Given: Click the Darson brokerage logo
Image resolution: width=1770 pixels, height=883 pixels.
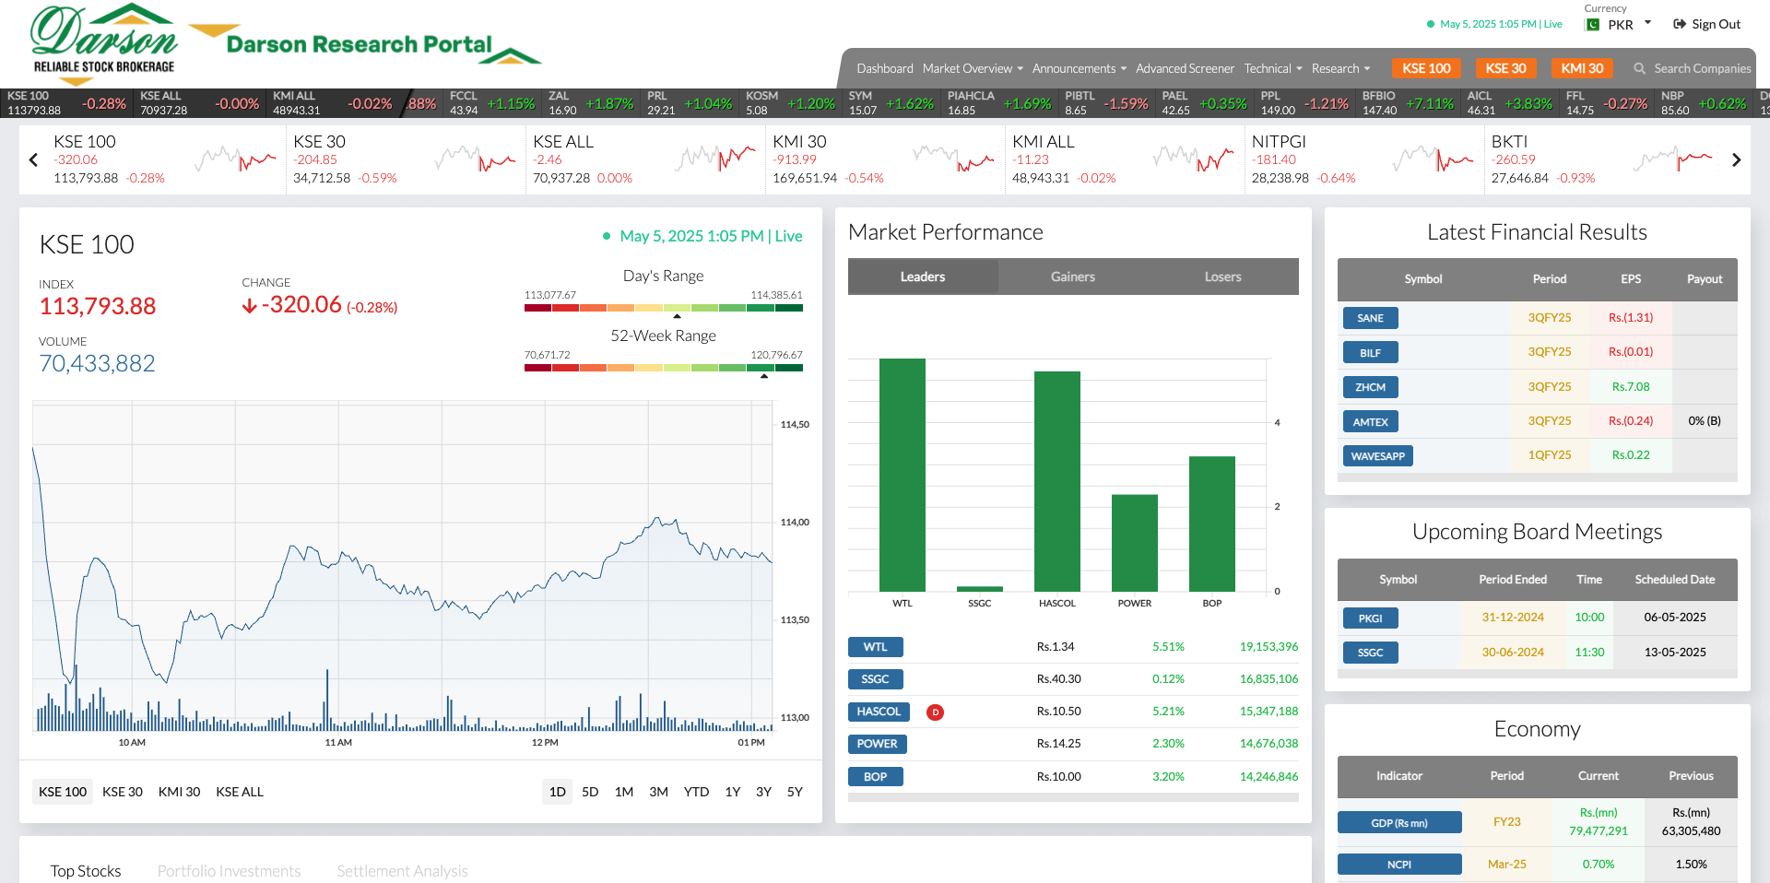Looking at the screenshot, I should coord(104,43).
